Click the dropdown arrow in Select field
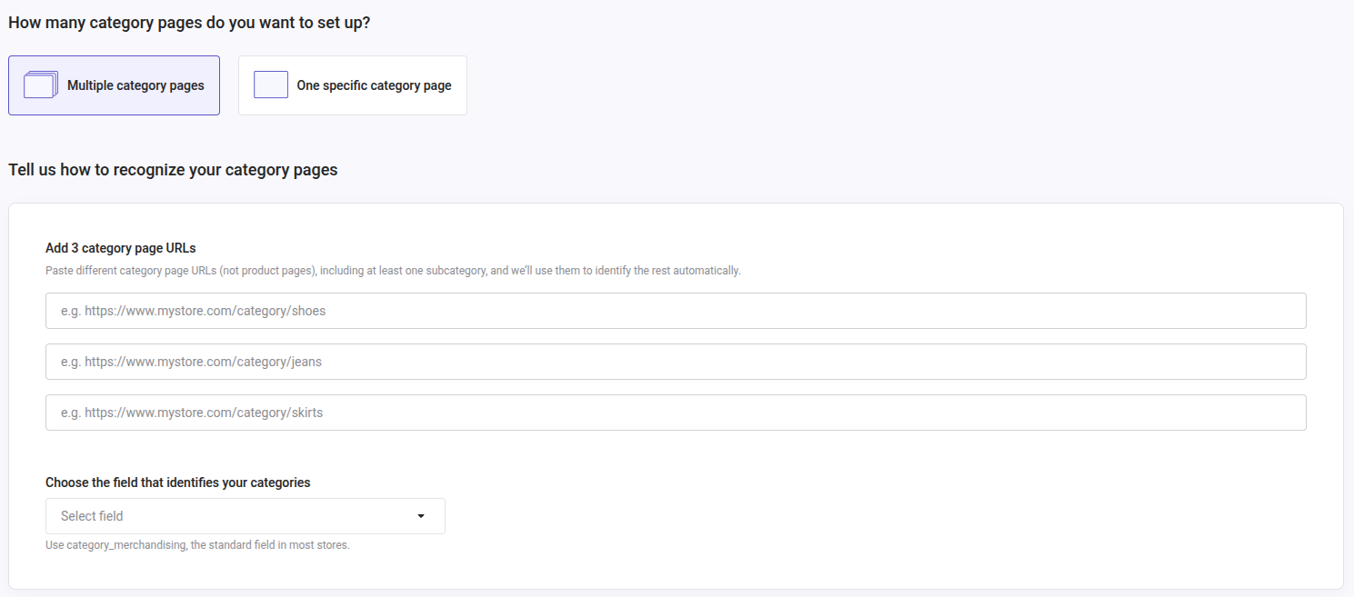1354x597 pixels. pos(421,516)
